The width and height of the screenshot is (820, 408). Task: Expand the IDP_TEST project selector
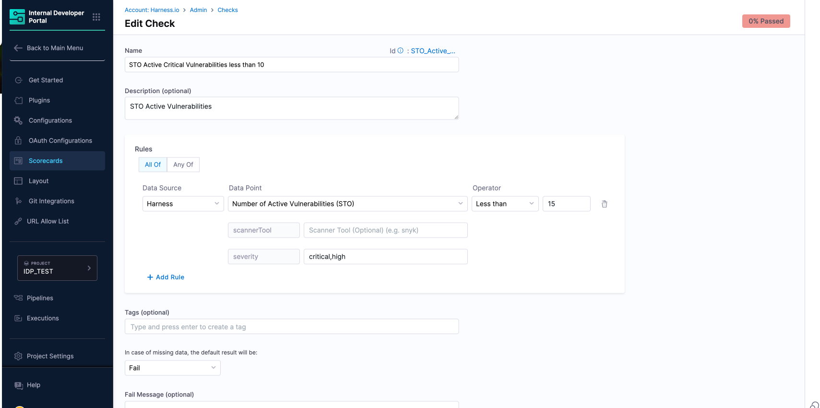click(x=57, y=268)
